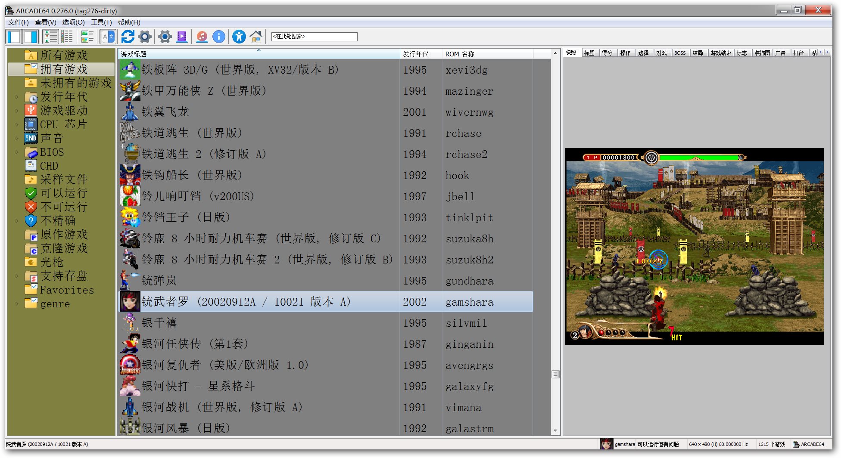The width and height of the screenshot is (841, 458).
Task: Toggle the A/文 language translation button
Action: click(x=108, y=37)
